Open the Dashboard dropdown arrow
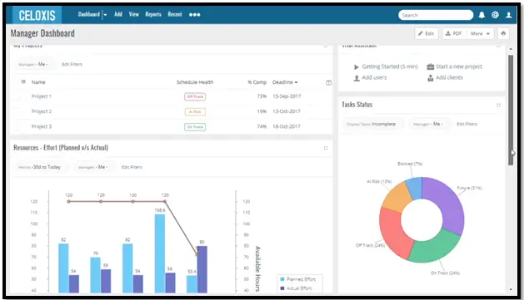The image size is (524, 300). [x=105, y=15]
